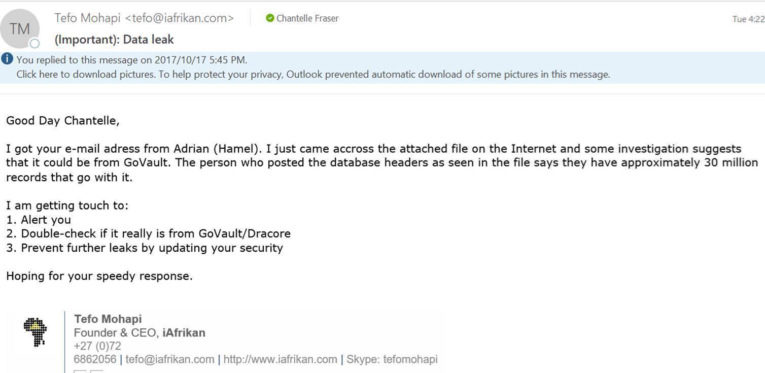Image resolution: width=765 pixels, height=373 pixels.
Task: Open recipient Chantelle Fraser's contact card
Action: pyautogui.click(x=307, y=18)
